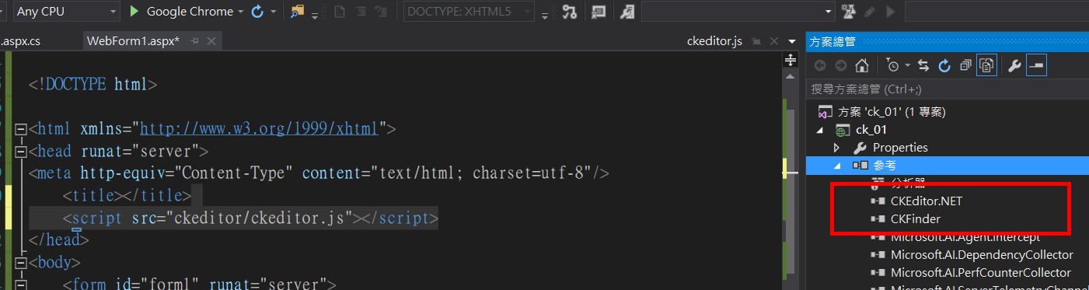The image size is (1089, 290).
Task: Open the ckeditor.js preview tab
Action: (x=715, y=40)
